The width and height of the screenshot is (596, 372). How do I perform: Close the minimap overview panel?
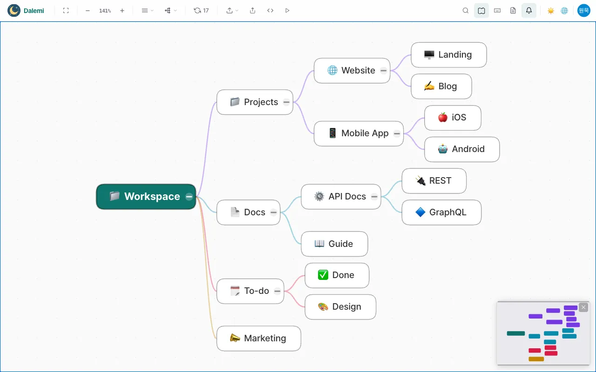[x=583, y=307]
